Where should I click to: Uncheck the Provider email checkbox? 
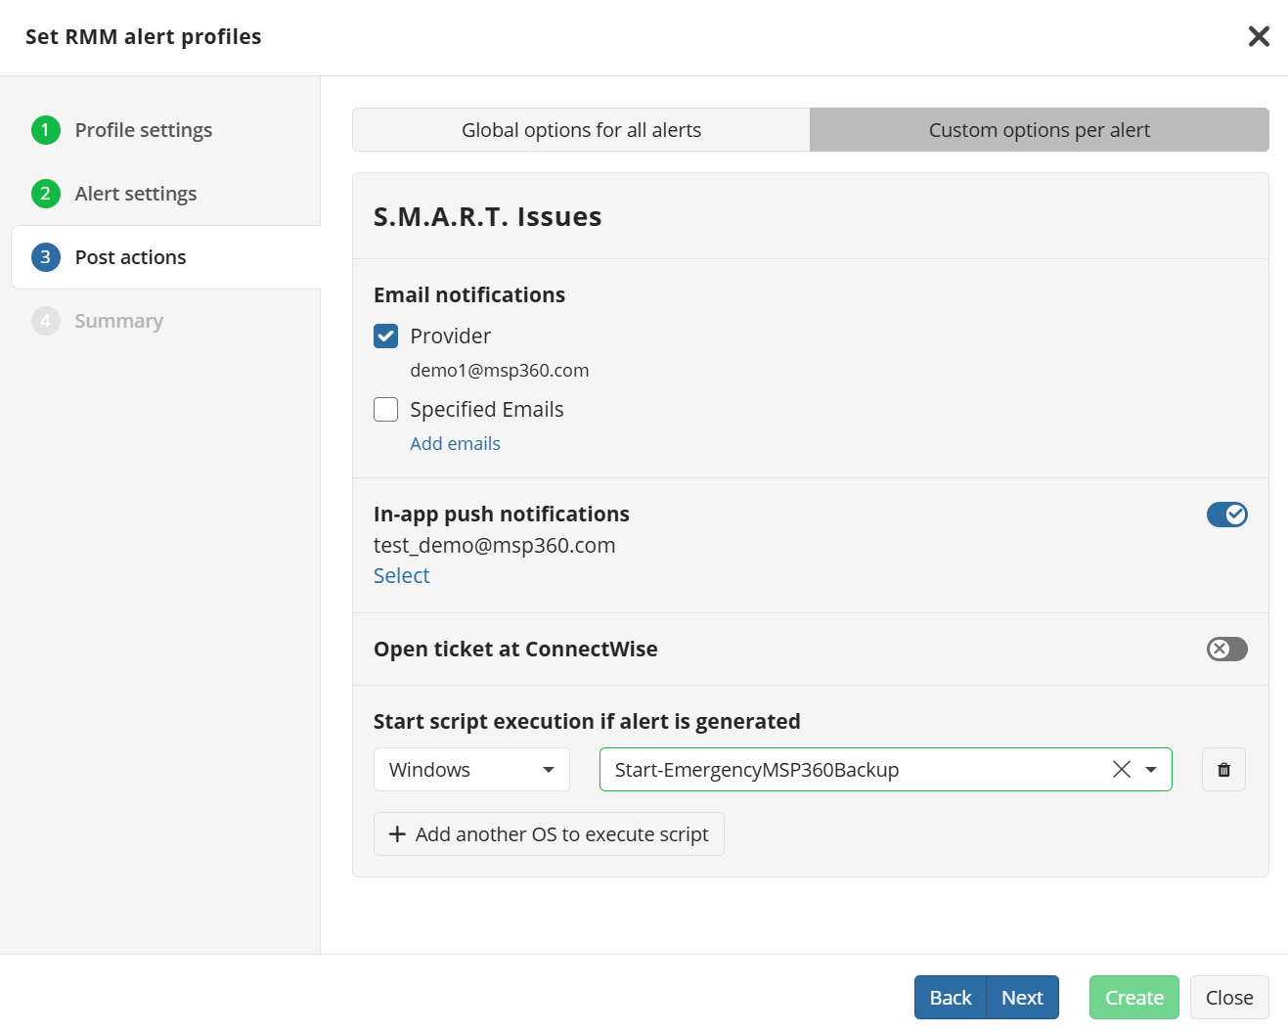(x=386, y=337)
